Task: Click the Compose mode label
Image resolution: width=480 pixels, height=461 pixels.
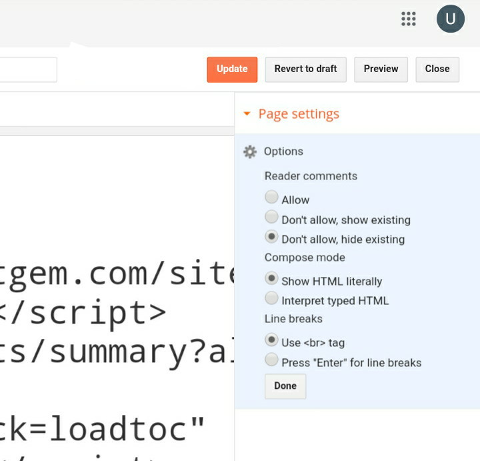Action: click(305, 258)
